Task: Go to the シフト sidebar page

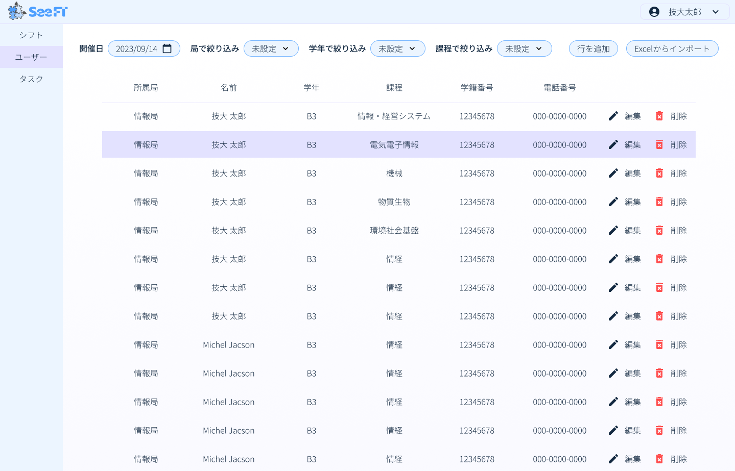Action: tap(31, 35)
